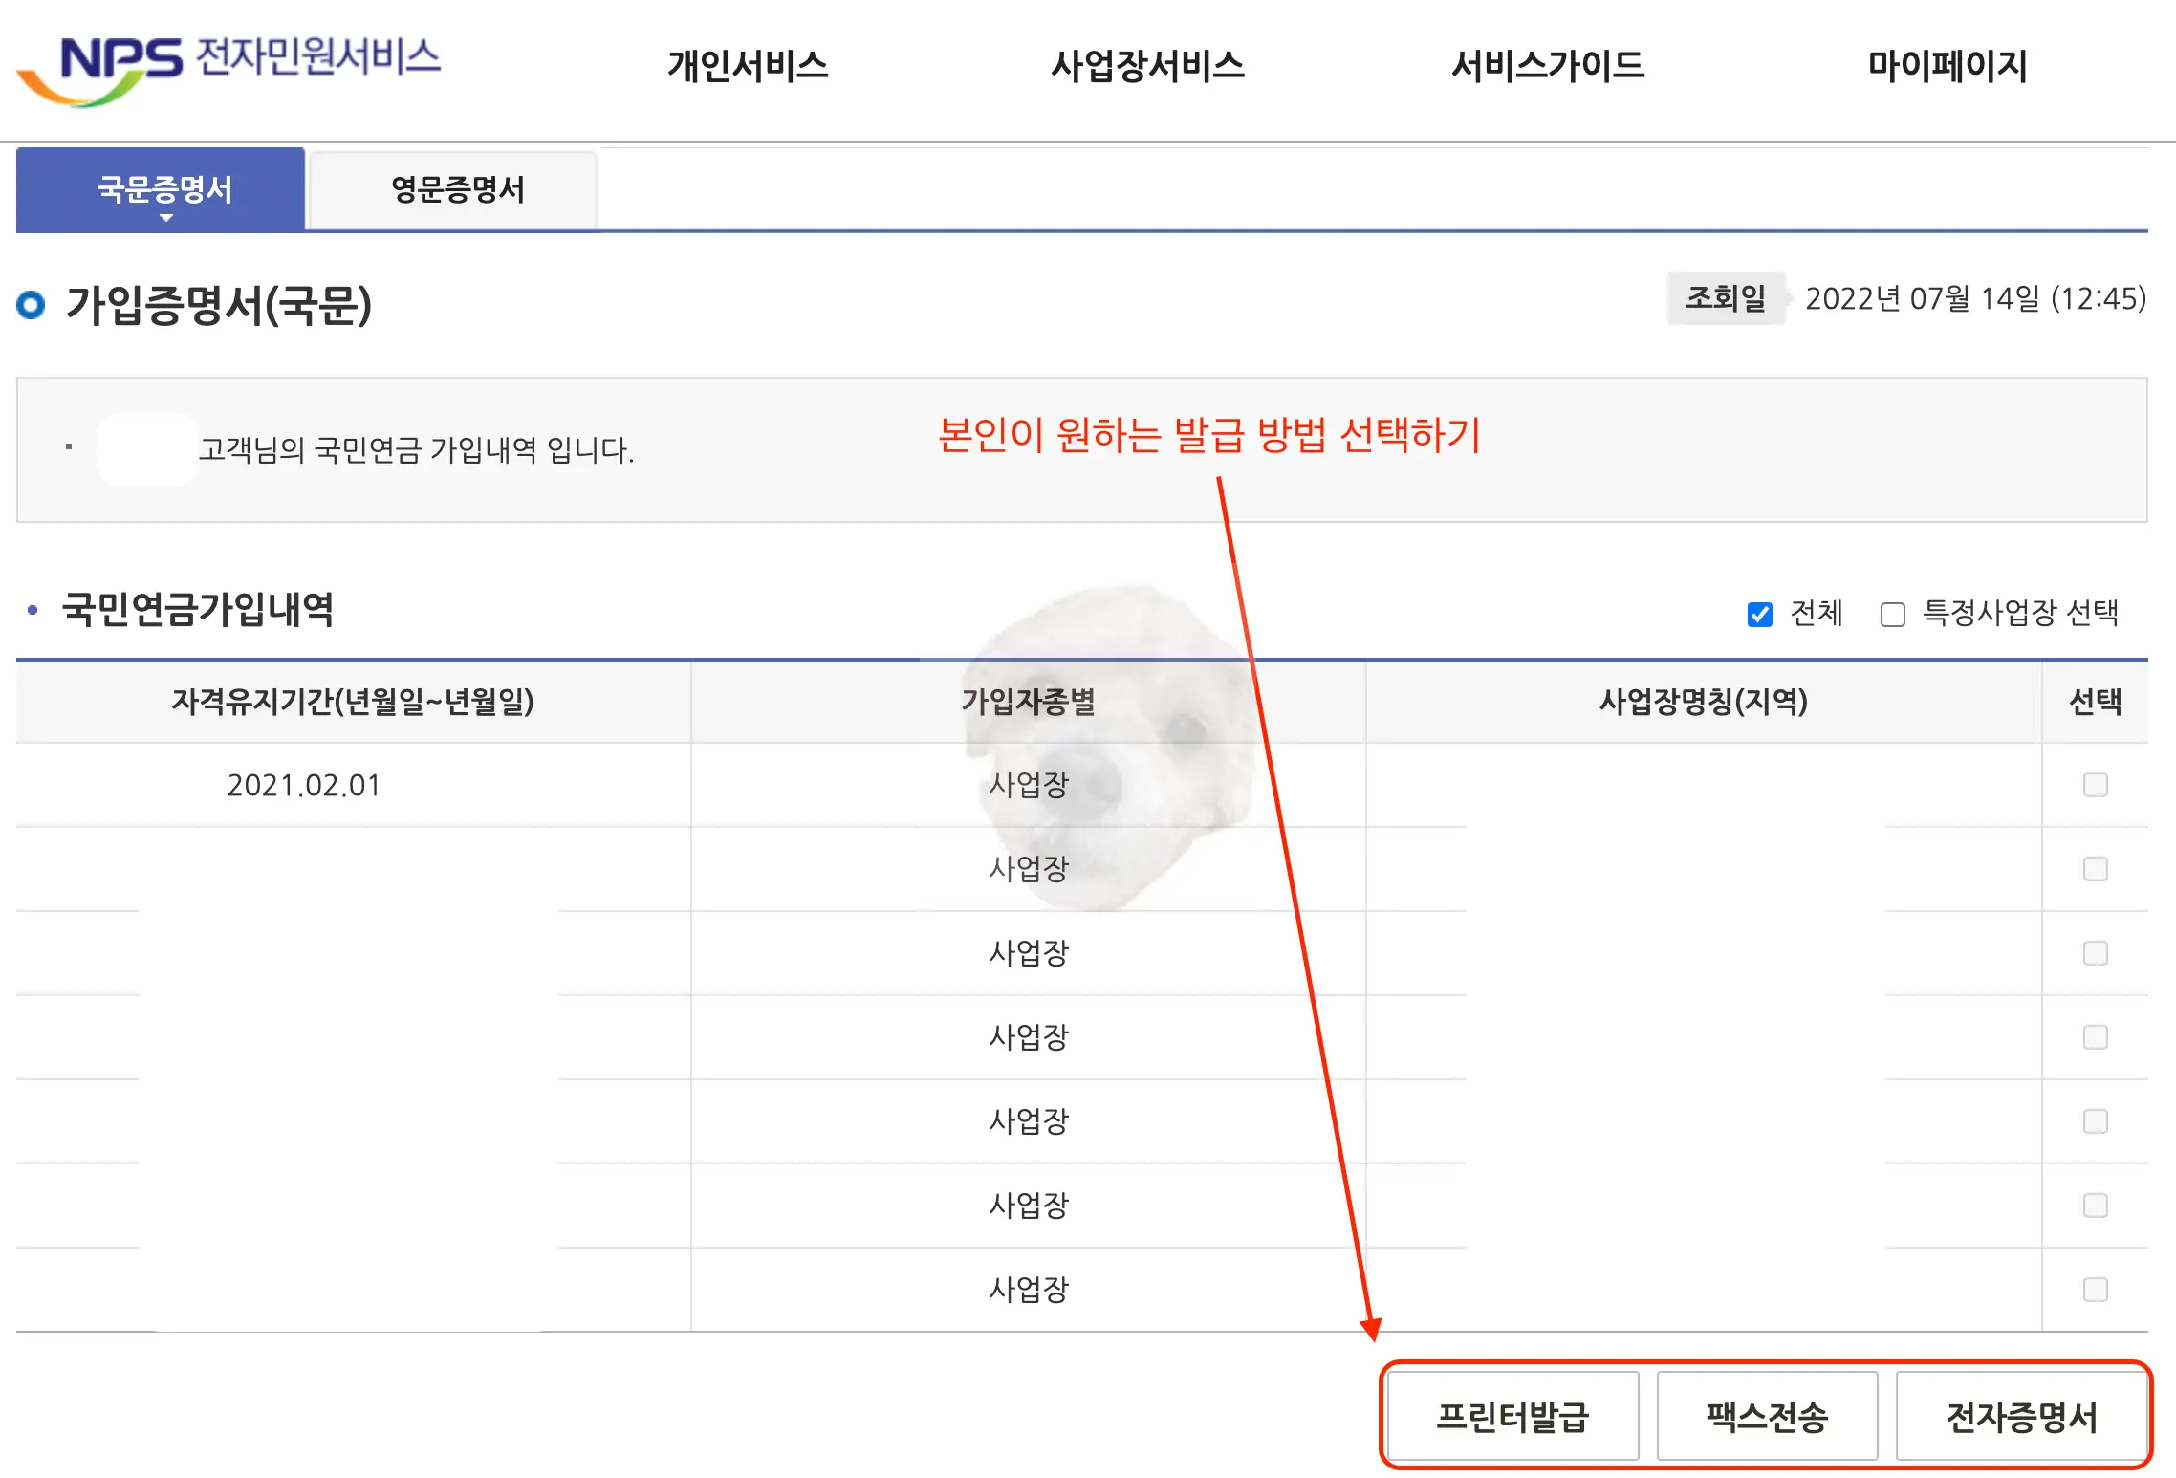Open the 서비스가이드 menu
The width and height of the screenshot is (2176, 1478).
point(1547,66)
